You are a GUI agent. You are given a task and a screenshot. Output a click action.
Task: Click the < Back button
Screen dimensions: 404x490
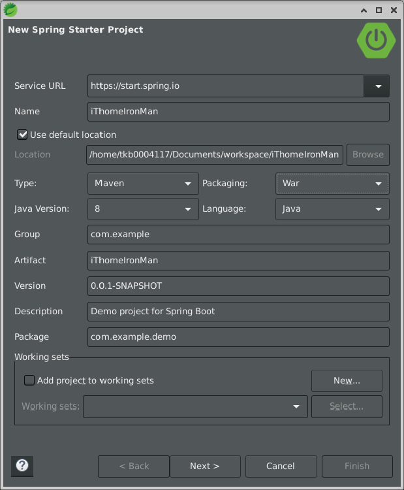coord(134,466)
